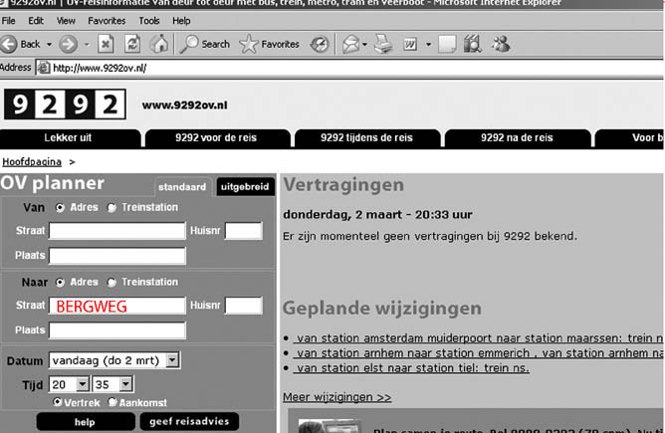
Task: Open the Back button history dropdown arrow
Action: 49,45
